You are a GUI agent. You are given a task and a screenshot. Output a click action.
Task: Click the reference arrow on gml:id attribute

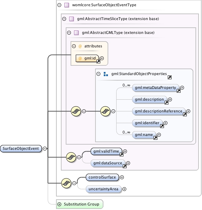[x=98, y=62]
